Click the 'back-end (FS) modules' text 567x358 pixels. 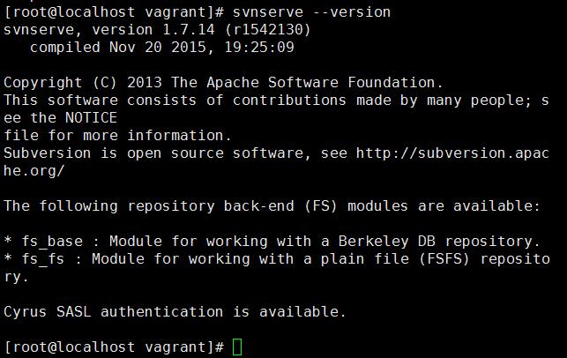pos(316,206)
